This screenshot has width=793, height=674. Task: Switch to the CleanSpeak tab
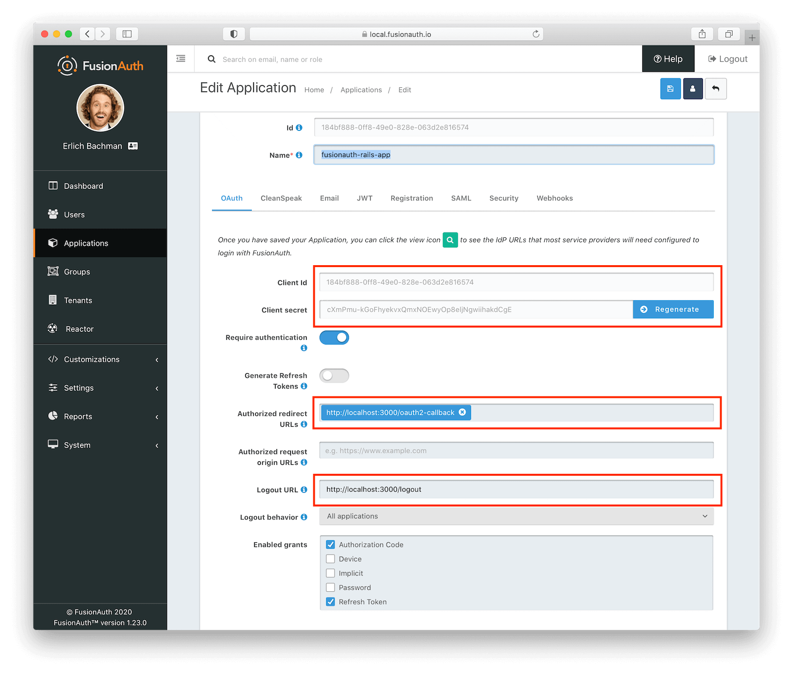[x=281, y=198]
